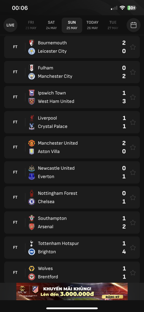Show LIVE matches
The height and width of the screenshot is (312, 144).
tap(10, 25)
